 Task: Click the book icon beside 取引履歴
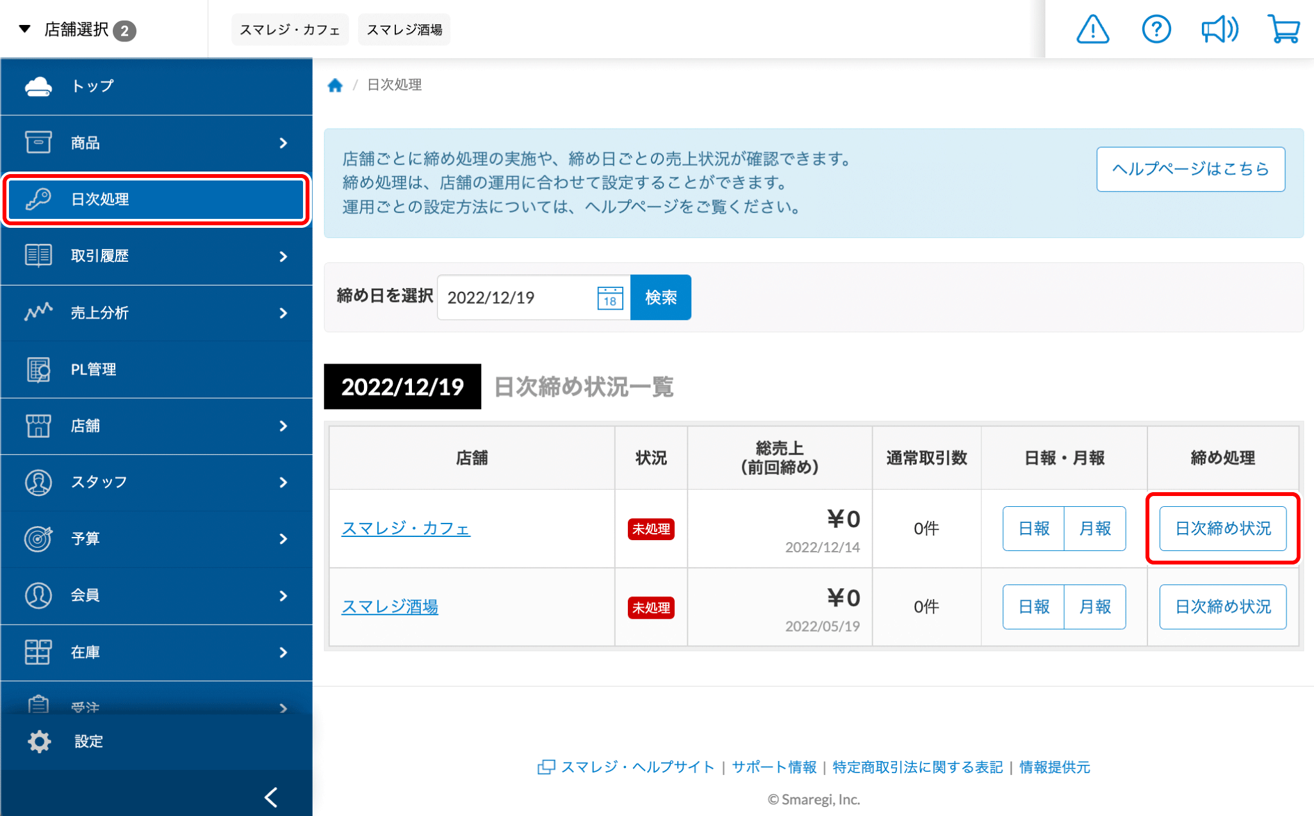pos(38,255)
